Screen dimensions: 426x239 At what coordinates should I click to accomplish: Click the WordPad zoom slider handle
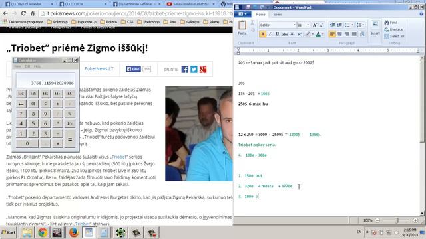(397, 220)
